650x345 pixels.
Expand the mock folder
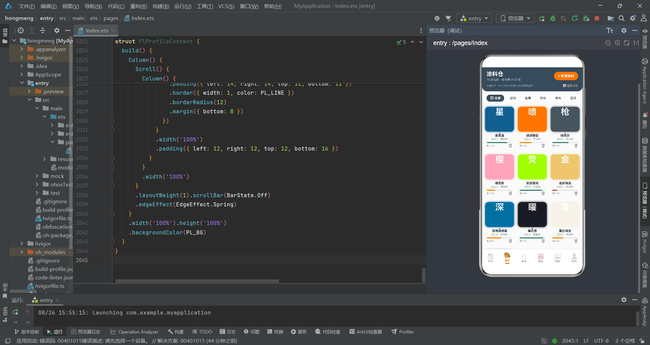37,176
